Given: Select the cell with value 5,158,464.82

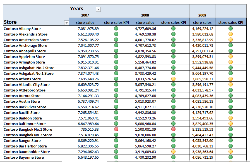Looking at the screenshot, I should [x=145, y=62].
